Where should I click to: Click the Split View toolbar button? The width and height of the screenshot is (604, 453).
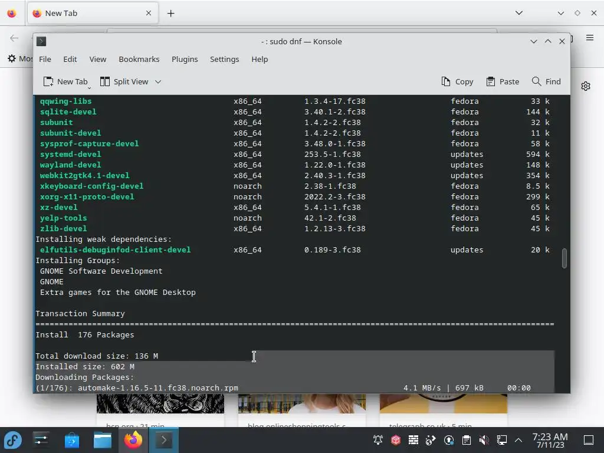(x=124, y=81)
